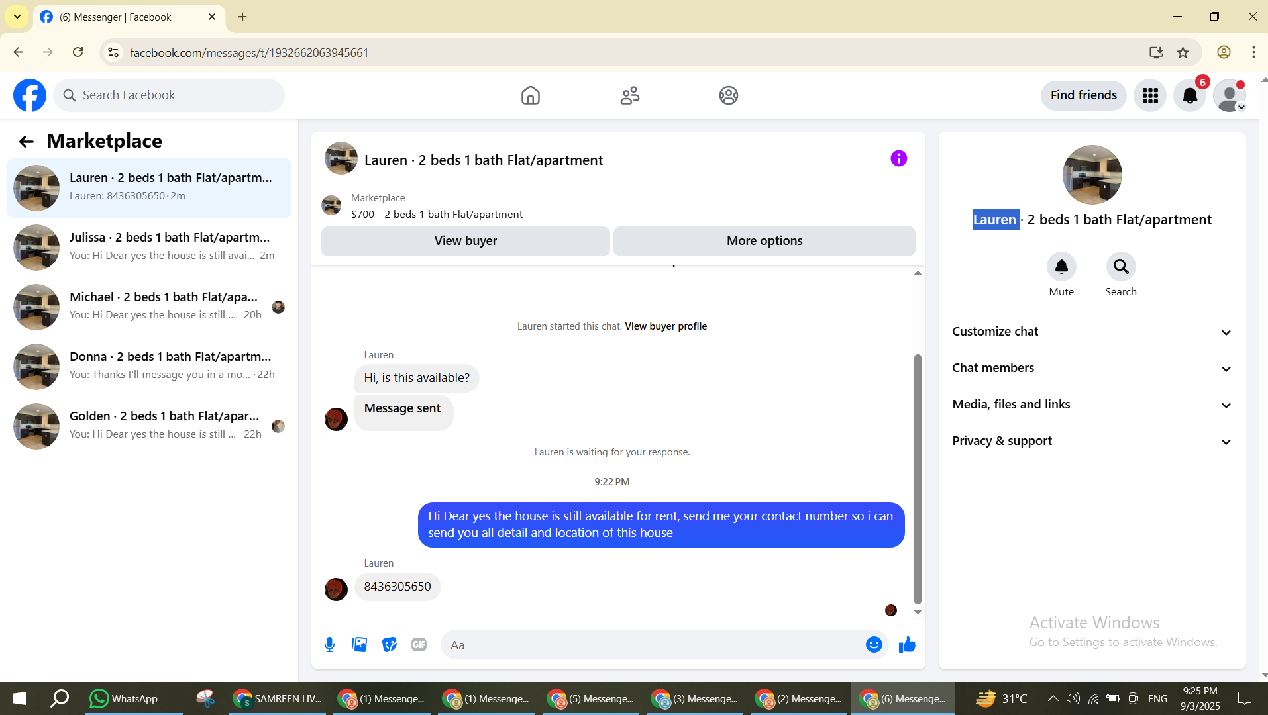Open Chrome tab search dropdown

(x=17, y=17)
